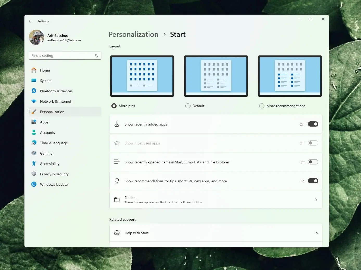Click the Windows Update sync icon
Viewport: 361px width, 270px height.
34,184
